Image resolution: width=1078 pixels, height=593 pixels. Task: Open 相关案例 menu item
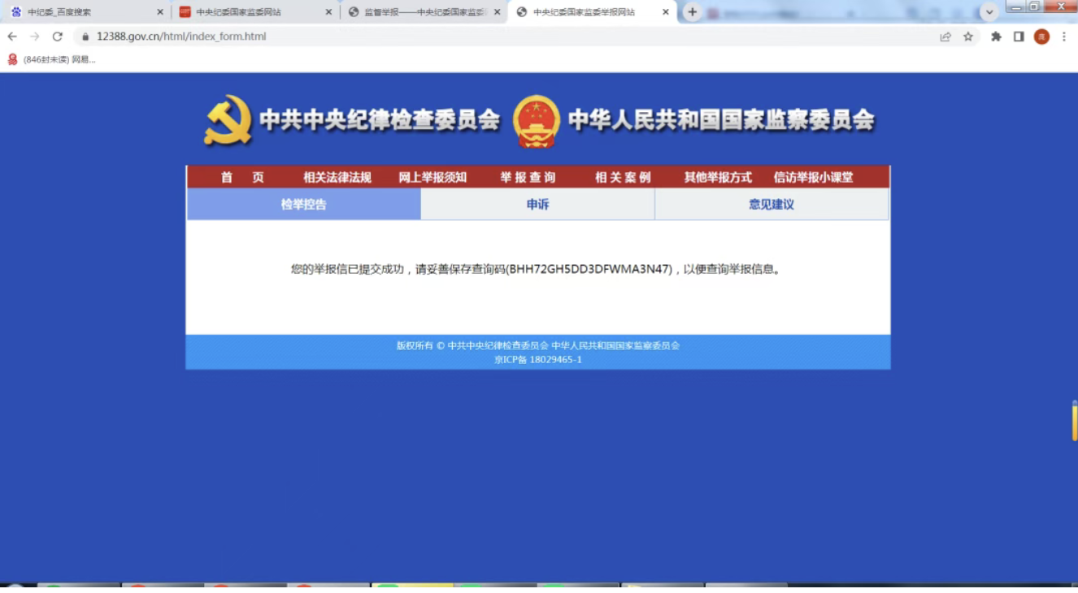click(x=623, y=177)
